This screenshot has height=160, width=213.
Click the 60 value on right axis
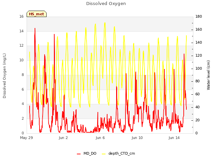tap(197, 94)
